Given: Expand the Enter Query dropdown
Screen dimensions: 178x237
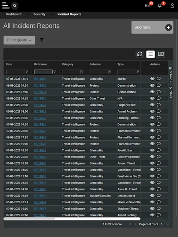Looking at the screenshot, I should (19, 40).
